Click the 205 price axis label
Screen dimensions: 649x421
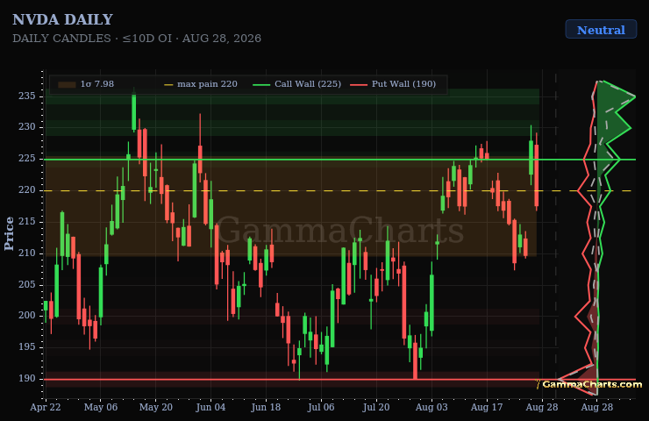click(26, 284)
